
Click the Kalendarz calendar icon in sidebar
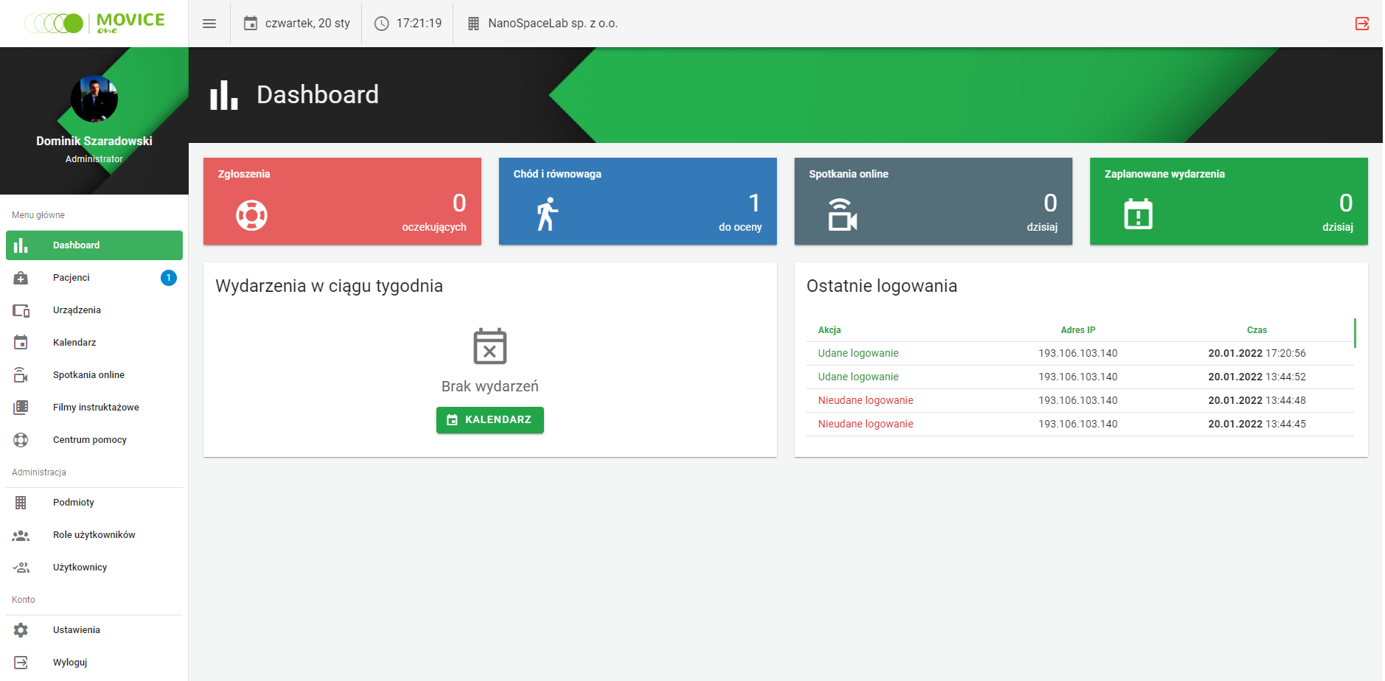21,342
